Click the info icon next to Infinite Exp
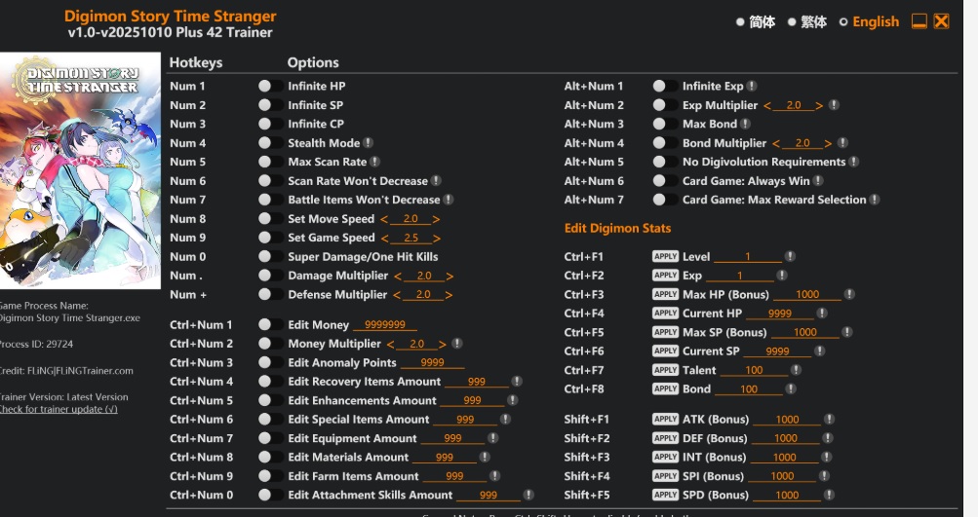 tap(752, 86)
